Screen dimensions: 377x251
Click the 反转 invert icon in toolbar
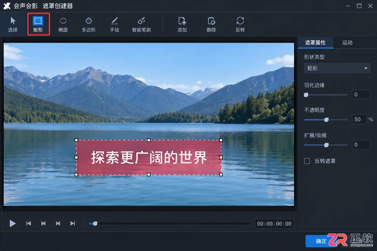click(240, 24)
